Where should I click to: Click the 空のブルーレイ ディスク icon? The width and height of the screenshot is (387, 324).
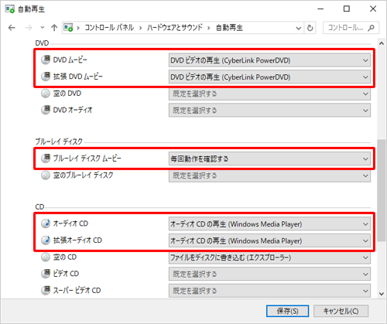click(46, 176)
